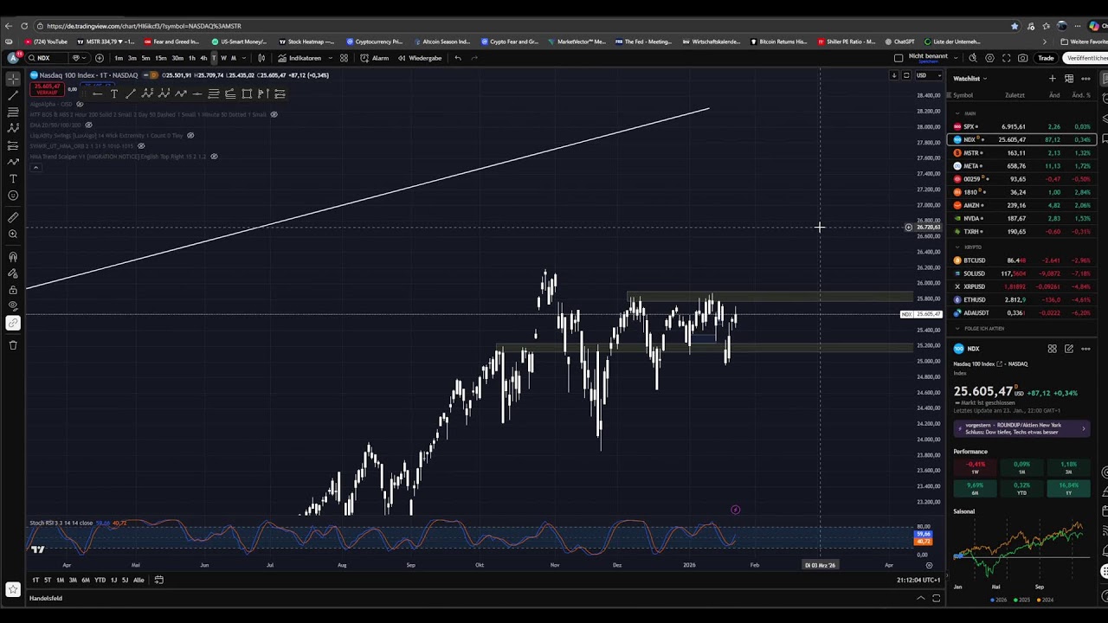Add a symbol to the watchlist
Viewport: 1108px width, 623px height.
[1053, 79]
